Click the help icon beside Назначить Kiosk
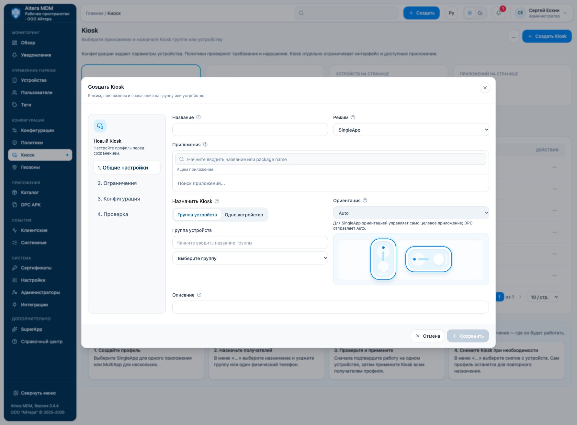The image size is (577, 425). [x=217, y=201]
